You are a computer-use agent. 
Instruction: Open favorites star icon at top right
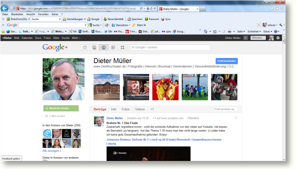pyautogui.click(x=277, y=8)
